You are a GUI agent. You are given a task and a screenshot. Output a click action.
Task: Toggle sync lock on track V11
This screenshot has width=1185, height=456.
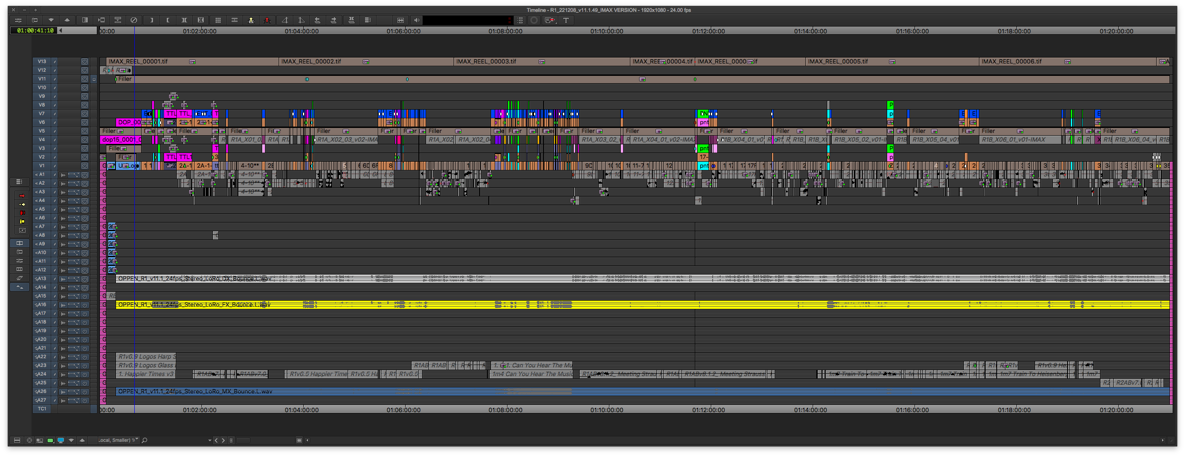[x=94, y=79]
